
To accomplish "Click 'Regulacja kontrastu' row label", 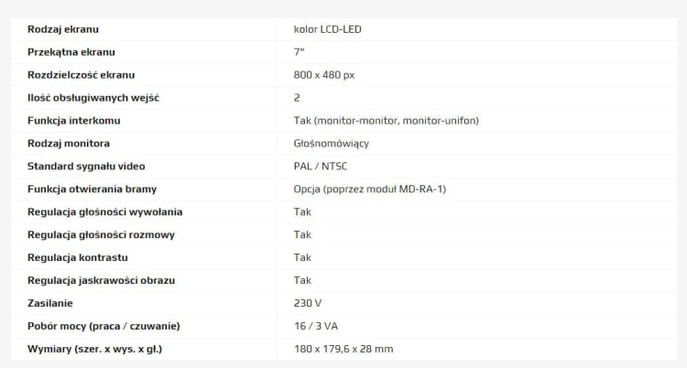I will 78,257.
